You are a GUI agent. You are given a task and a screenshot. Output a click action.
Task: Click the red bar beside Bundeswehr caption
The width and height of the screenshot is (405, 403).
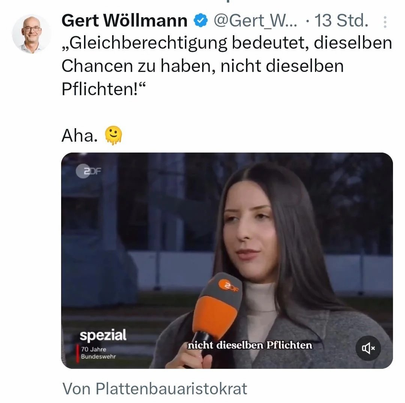click(77, 354)
